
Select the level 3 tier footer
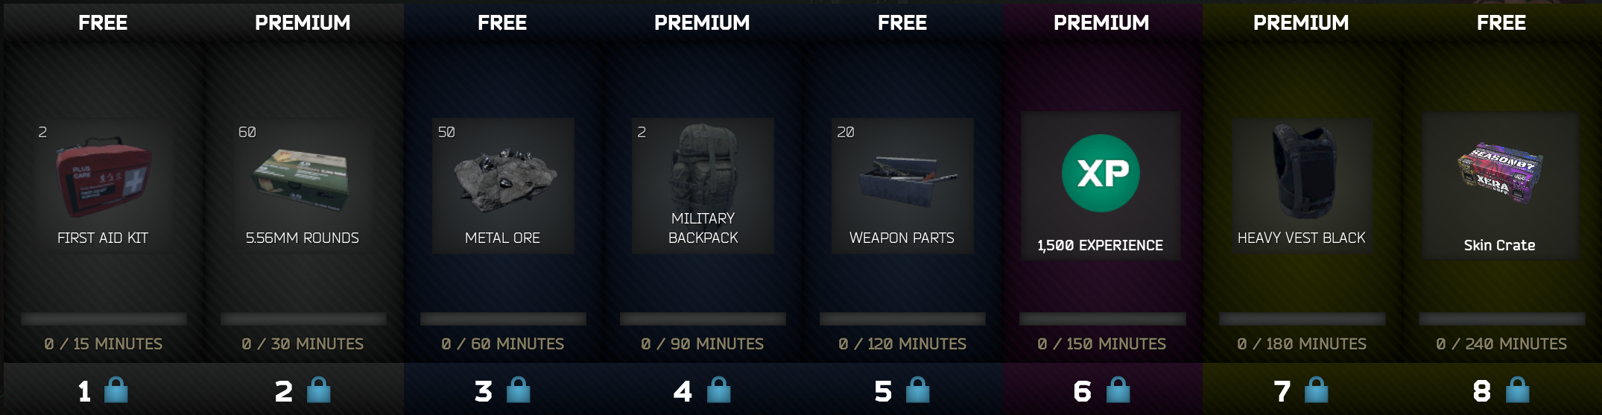coord(502,389)
